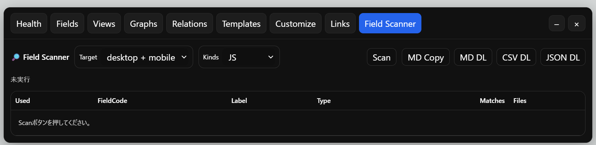Open the Views tab
Viewport: 596px width, 145px height.
click(x=104, y=24)
